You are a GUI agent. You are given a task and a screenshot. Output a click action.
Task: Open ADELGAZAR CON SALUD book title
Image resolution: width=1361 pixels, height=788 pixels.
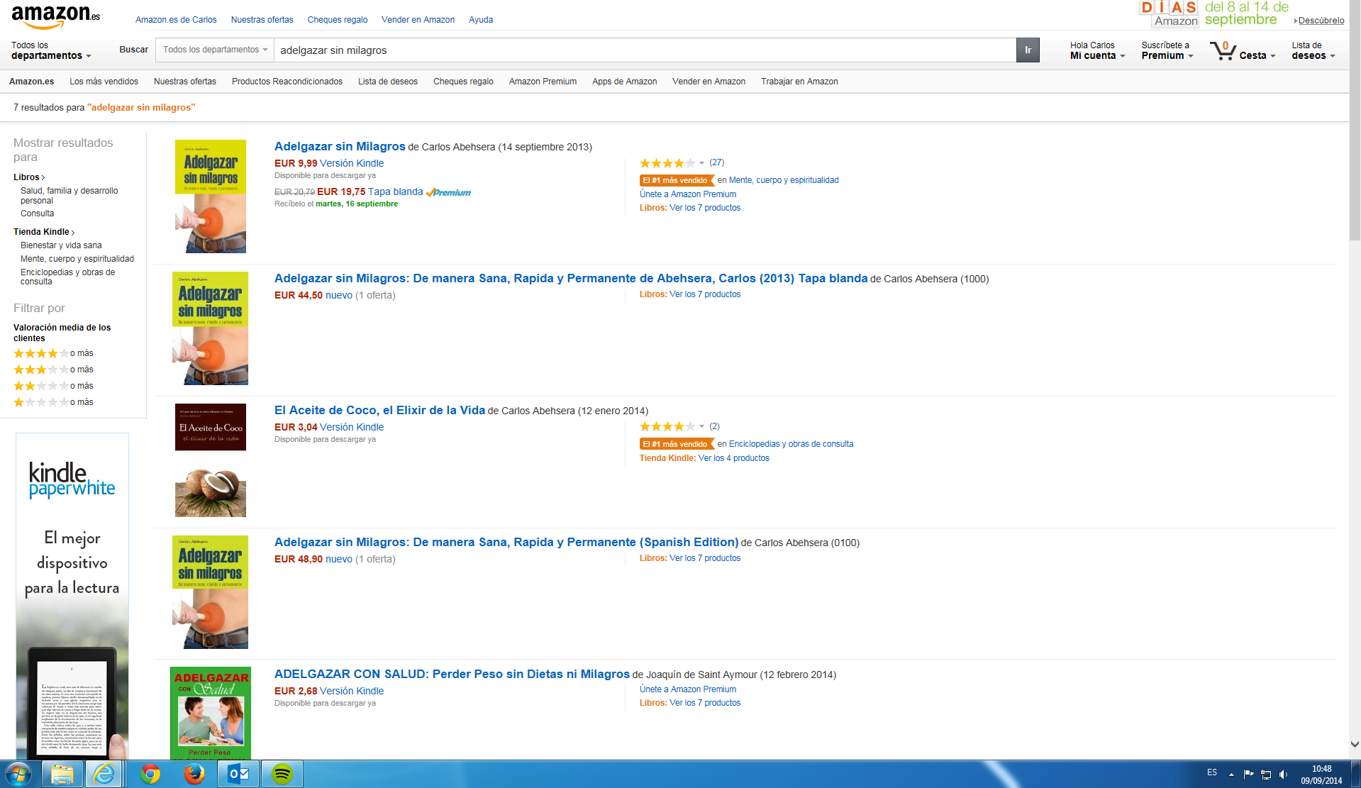(x=452, y=674)
